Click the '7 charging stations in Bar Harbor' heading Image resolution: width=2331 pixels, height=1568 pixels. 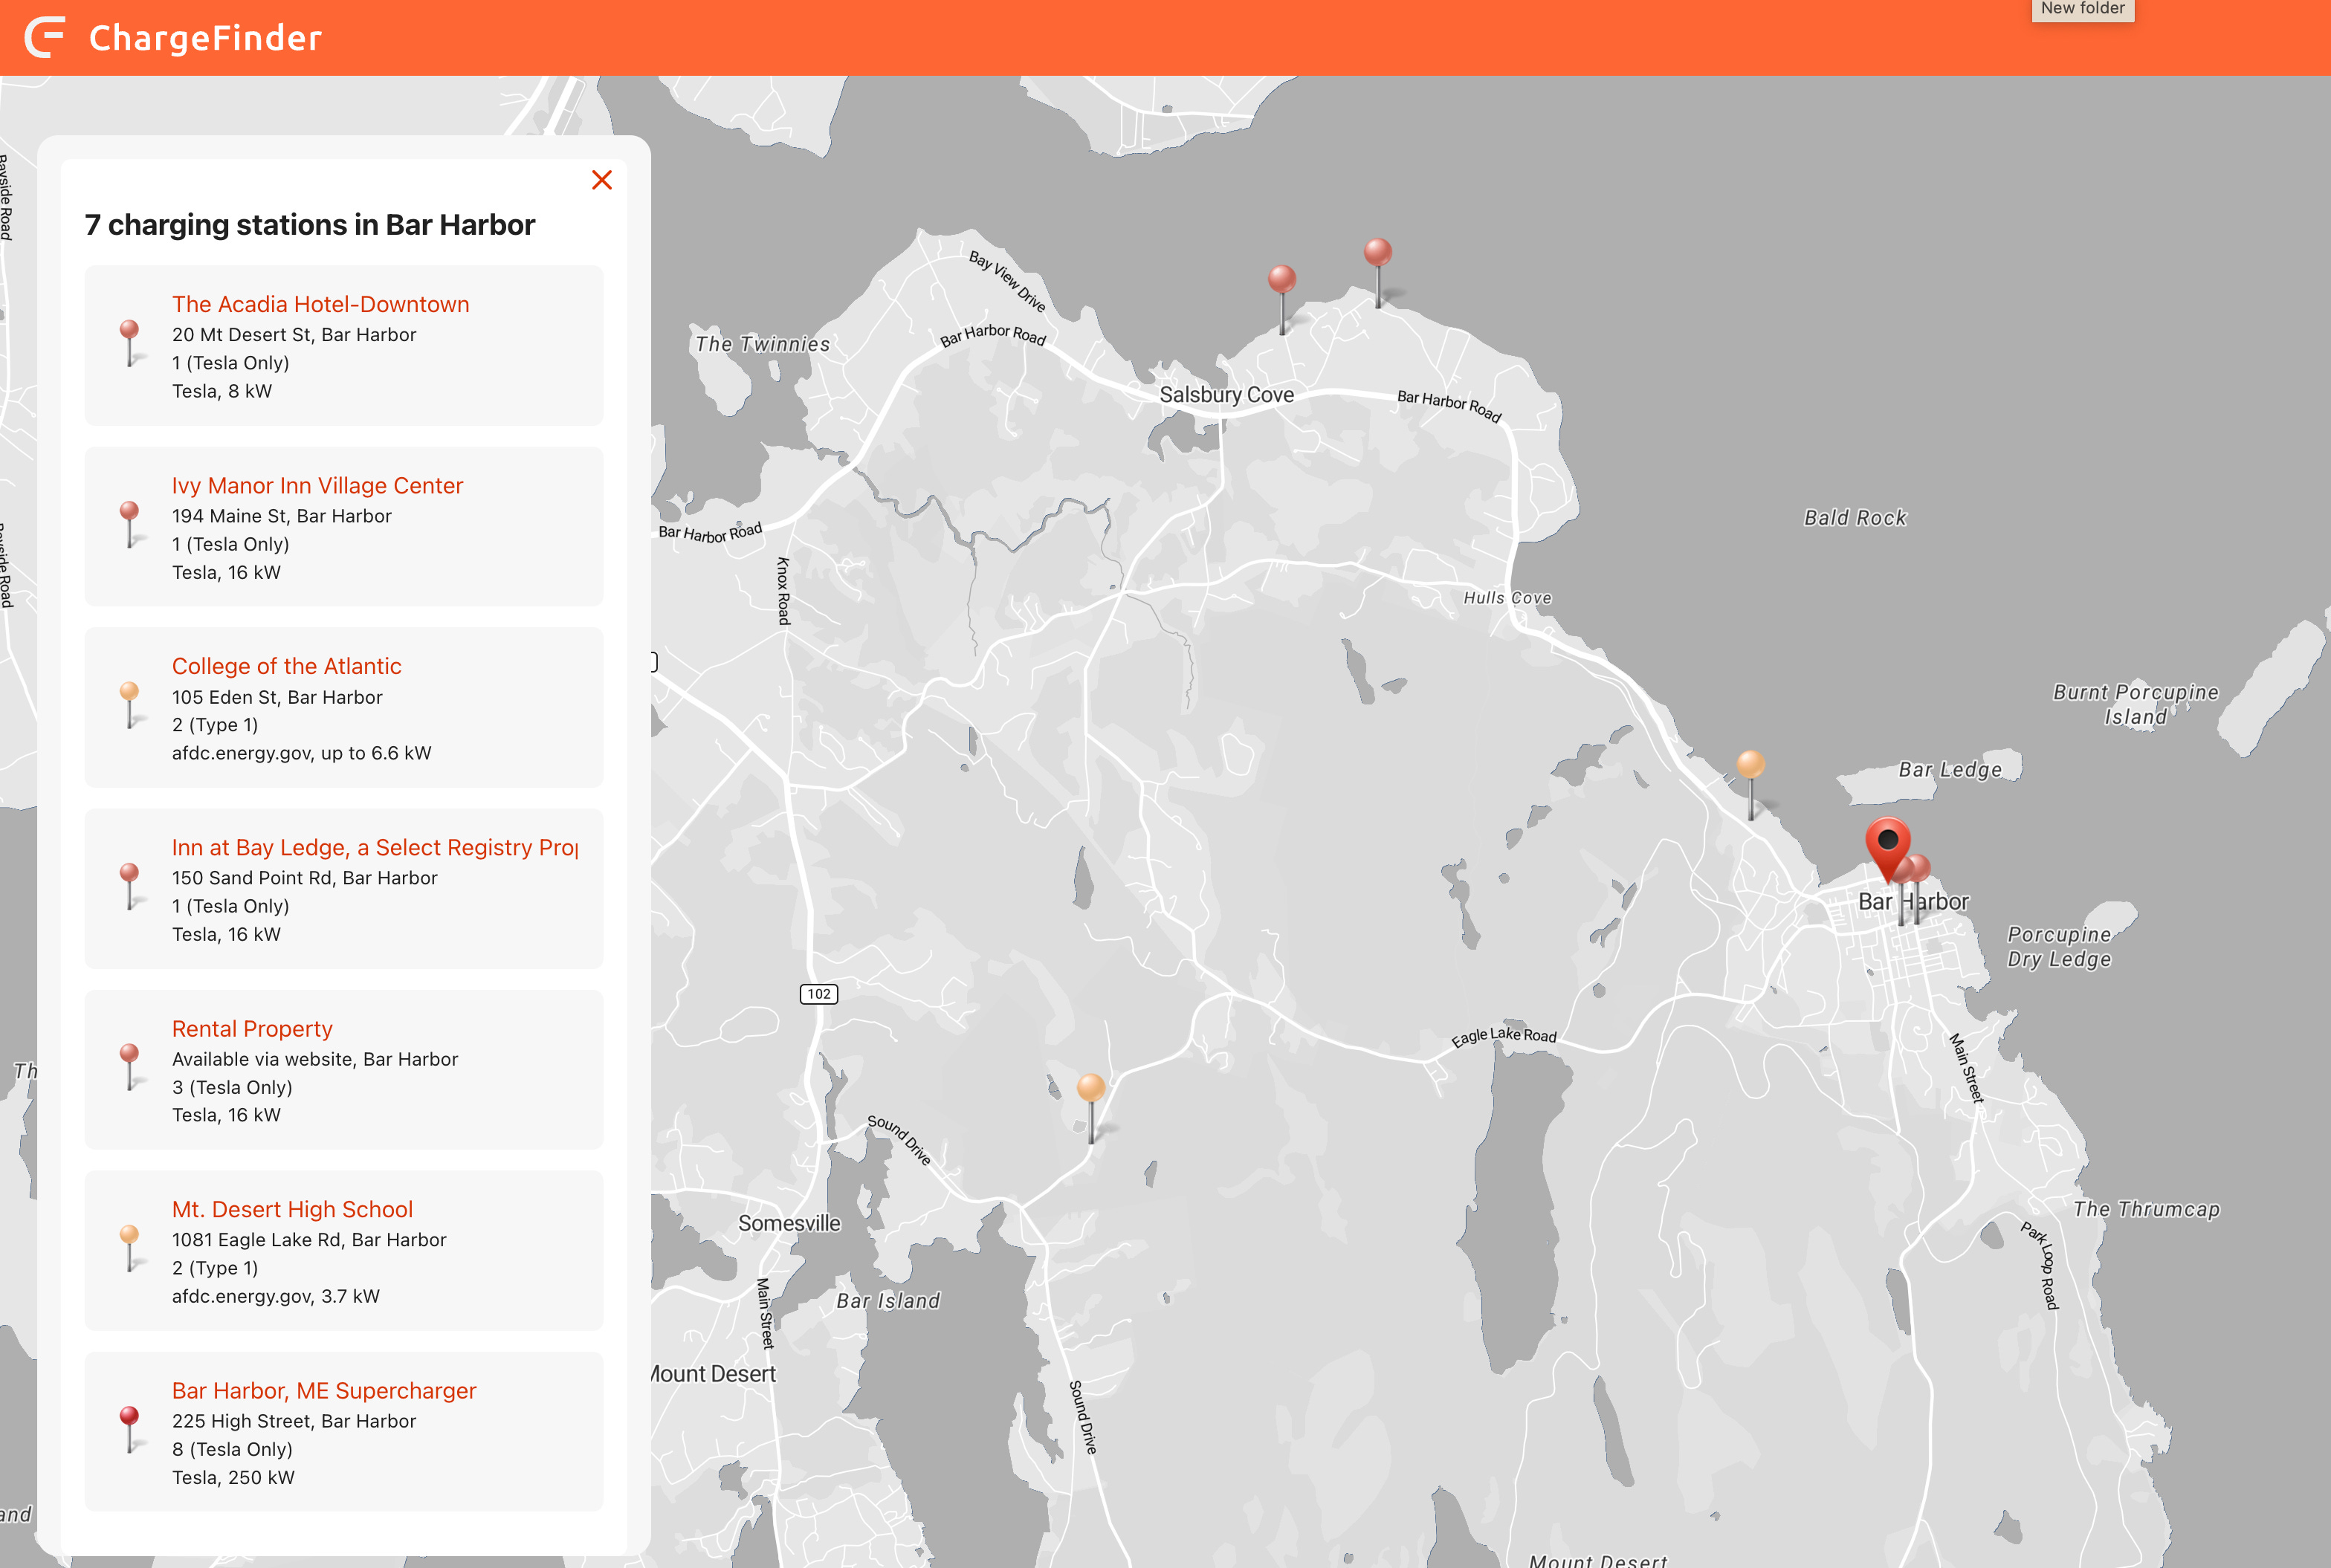pyautogui.click(x=310, y=225)
